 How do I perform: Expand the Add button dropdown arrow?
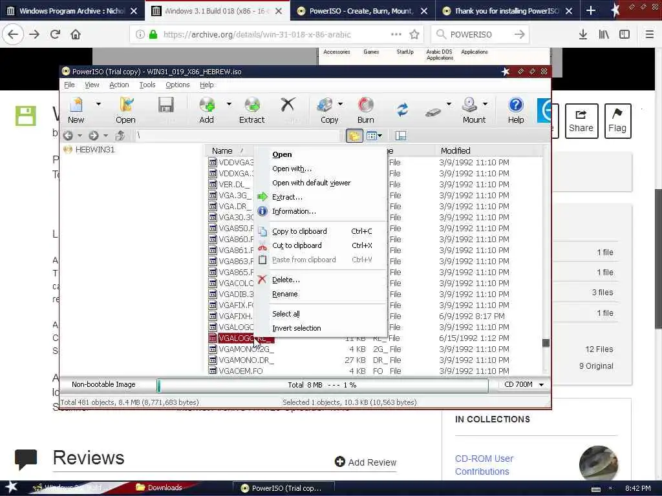click(x=229, y=104)
